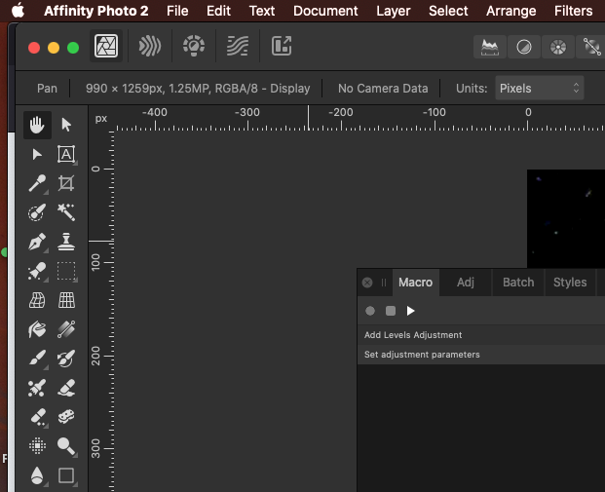Open the Filters menu
Viewport: 605px width, 492px height.
[574, 11]
